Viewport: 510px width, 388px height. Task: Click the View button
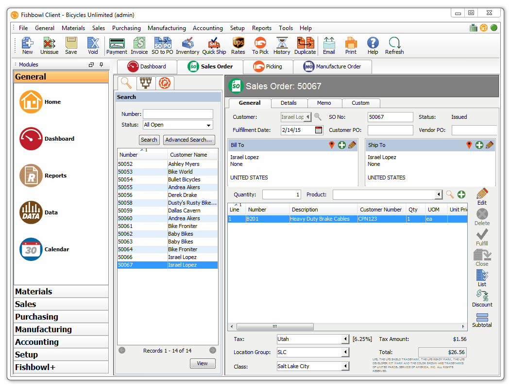[x=203, y=364]
